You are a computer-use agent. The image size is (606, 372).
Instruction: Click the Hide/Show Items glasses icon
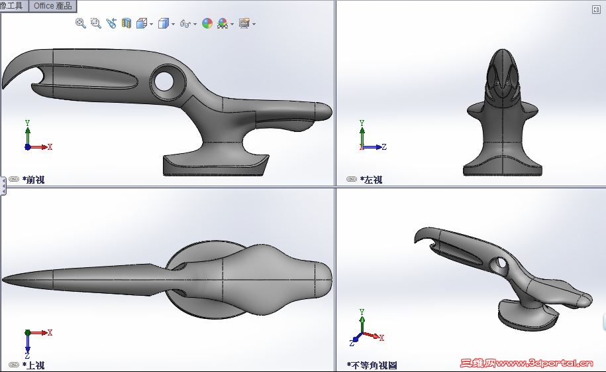185,24
